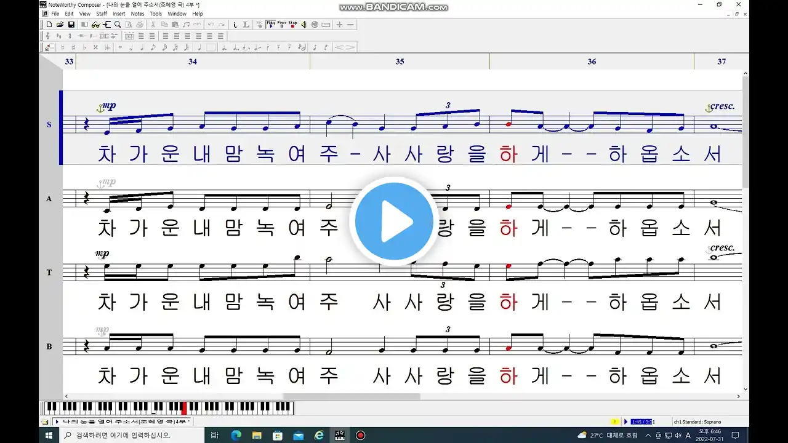Open the Insert menu
The width and height of the screenshot is (788, 443).
point(119,14)
